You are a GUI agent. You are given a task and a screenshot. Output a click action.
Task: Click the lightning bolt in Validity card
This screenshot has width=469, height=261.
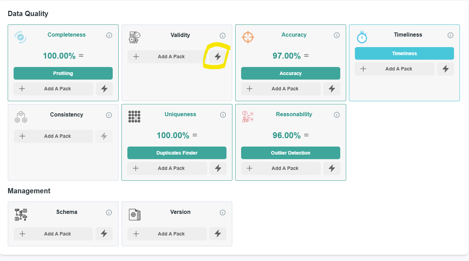(218, 57)
